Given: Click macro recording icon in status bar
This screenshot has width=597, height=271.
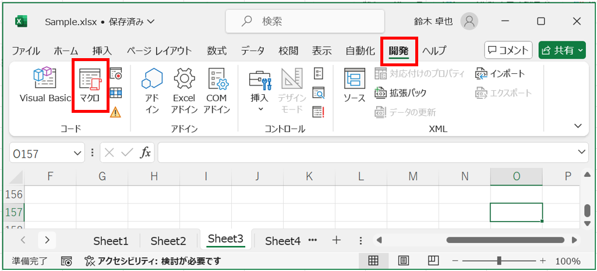Looking at the screenshot, I should [x=66, y=261].
